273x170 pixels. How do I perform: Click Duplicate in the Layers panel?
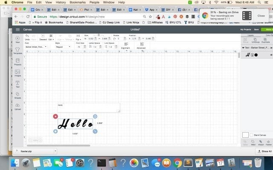pyautogui.click(x=265, y=40)
